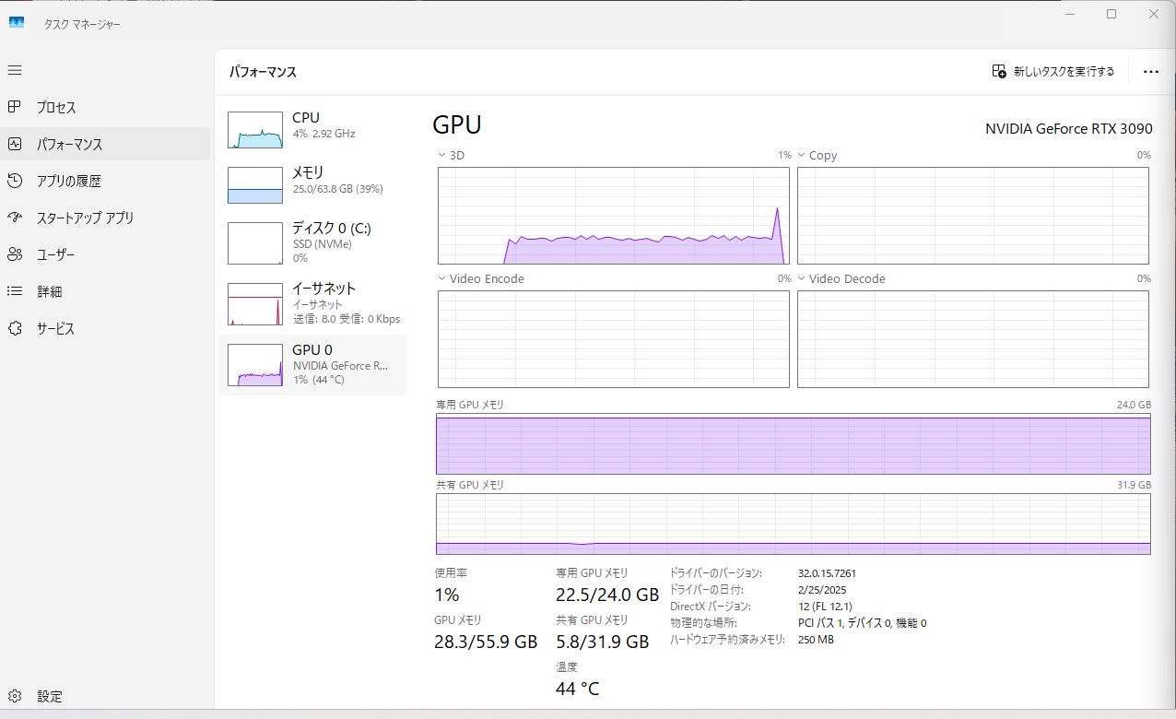The height and width of the screenshot is (719, 1176).
Task: Click the 詳細 list icon in sidebar
Action: (x=15, y=291)
